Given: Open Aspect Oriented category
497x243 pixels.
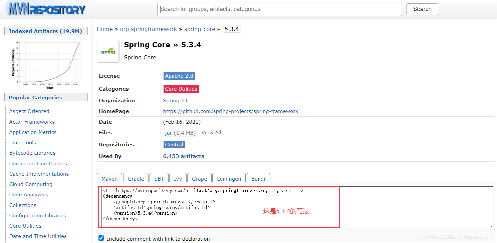Looking at the screenshot, I should [x=29, y=111].
